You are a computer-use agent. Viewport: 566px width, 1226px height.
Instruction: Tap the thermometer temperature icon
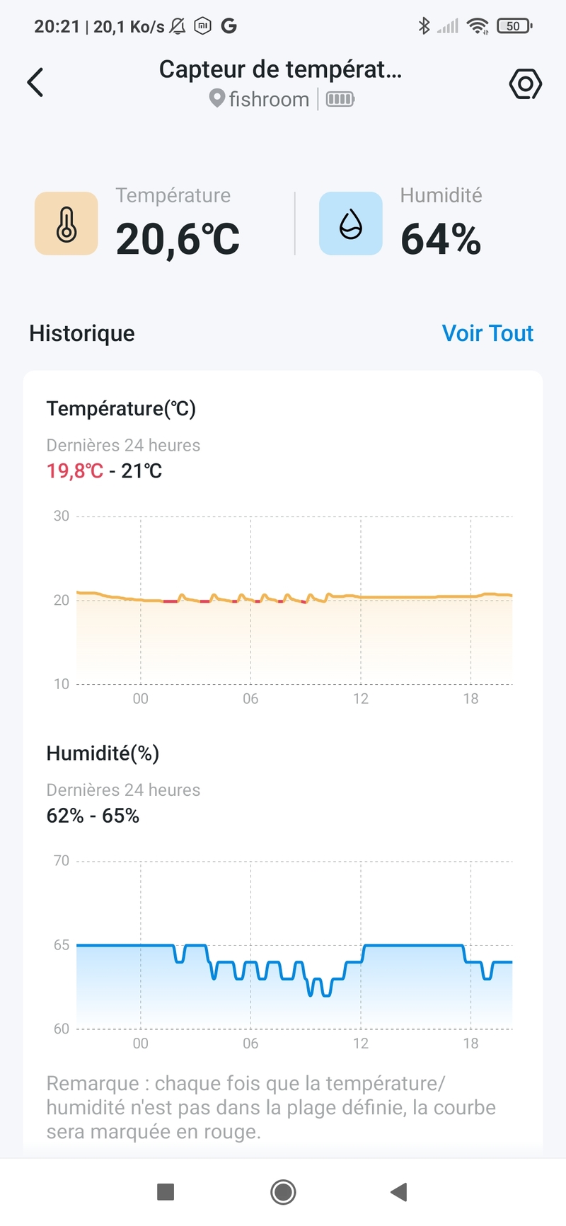(x=67, y=224)
